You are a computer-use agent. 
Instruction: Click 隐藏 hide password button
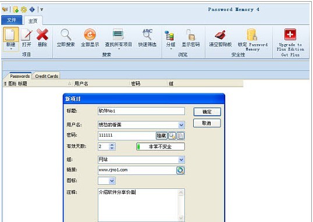tap(161, 136)
